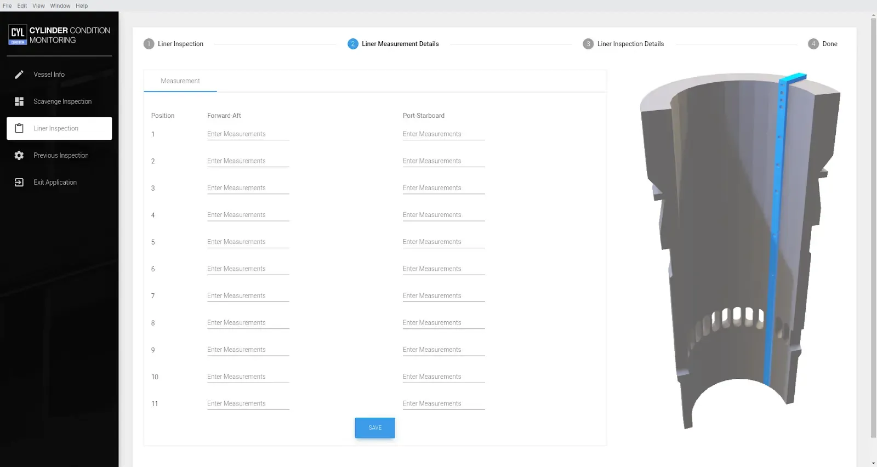This screenshot has height=467, width=877.
Task: Click the Exit Application arrow icon
Action: click(19, 183)
